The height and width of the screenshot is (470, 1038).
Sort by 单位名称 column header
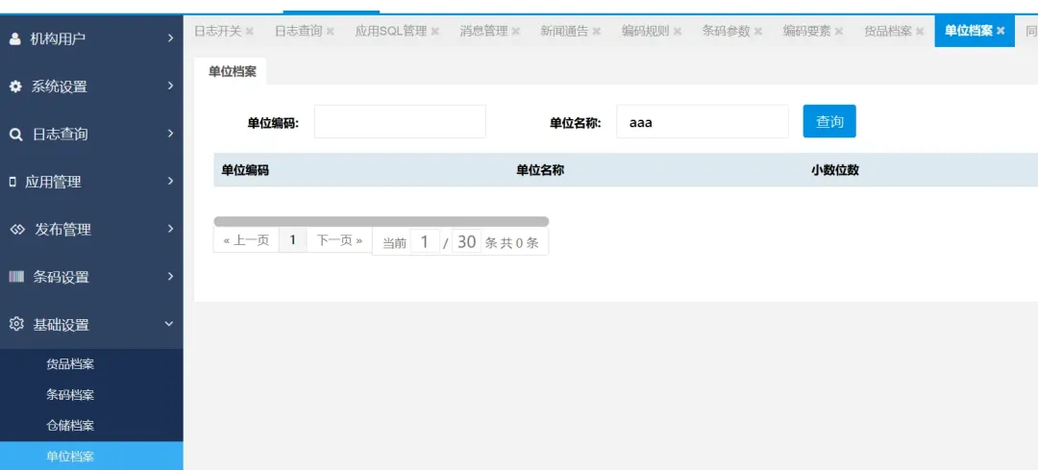[540, 170]
